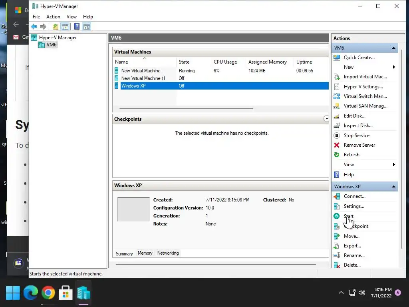Switch to the Summary tab
The image size is (409, 307).
coord(124,253)
